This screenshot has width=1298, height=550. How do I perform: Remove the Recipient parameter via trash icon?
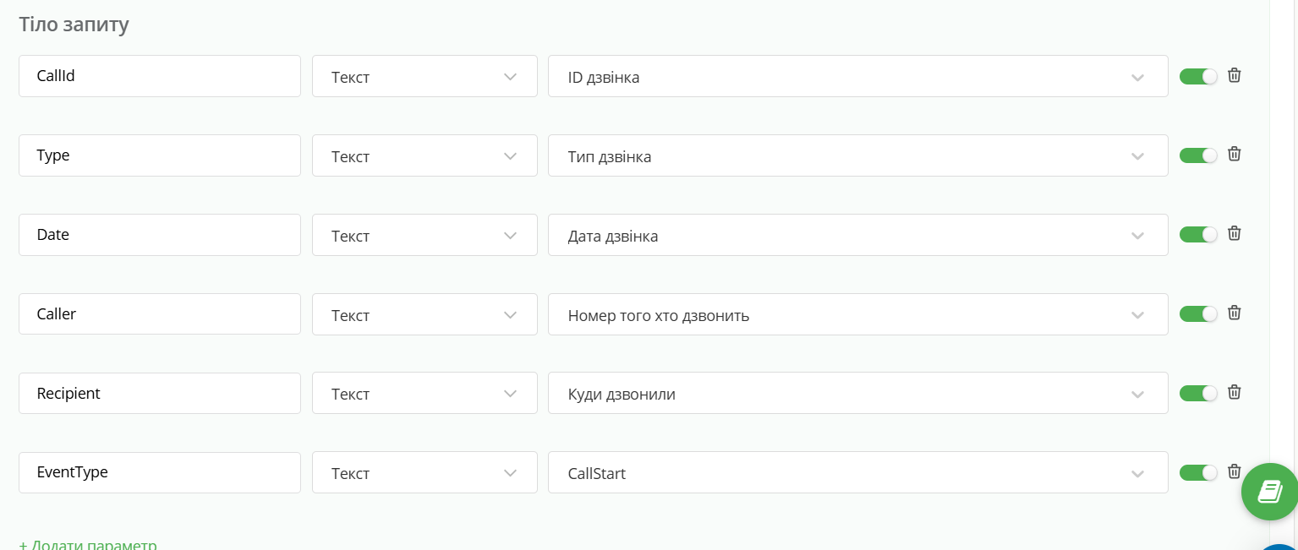[x=1234, y=392]
